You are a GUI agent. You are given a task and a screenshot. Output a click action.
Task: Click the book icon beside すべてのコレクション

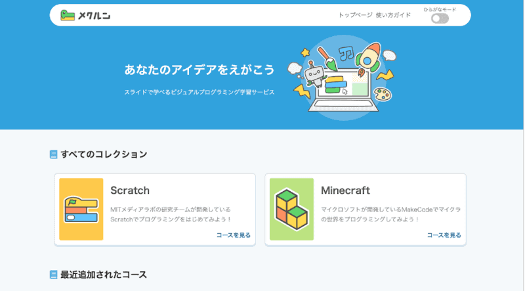point(54,154)
